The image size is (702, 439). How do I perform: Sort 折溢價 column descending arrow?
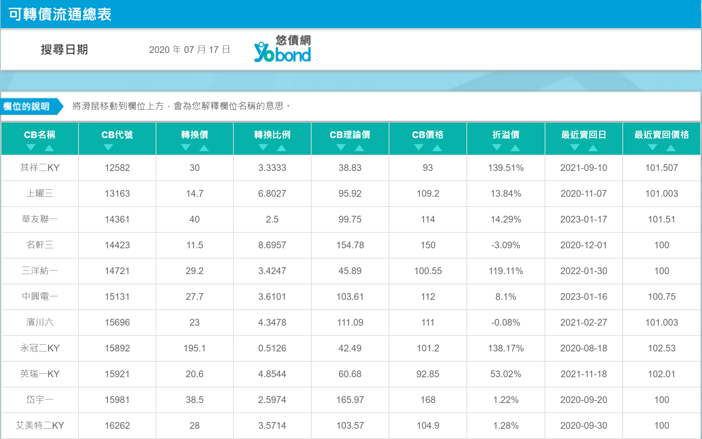pyautogui.click(x=497, y=147)
